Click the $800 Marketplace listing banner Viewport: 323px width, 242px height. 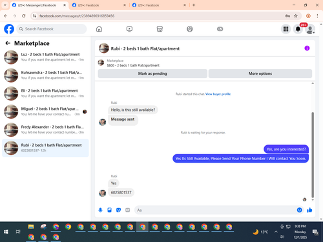click(133, 63)
